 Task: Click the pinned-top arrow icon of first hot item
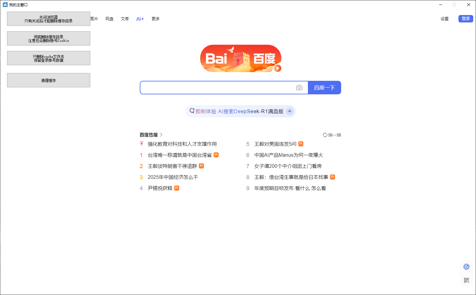tap(142, 144)
